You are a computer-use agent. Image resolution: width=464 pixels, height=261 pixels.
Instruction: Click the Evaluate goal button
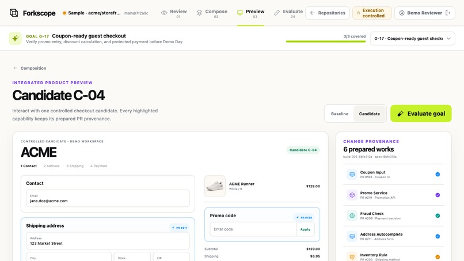point(421,114)
